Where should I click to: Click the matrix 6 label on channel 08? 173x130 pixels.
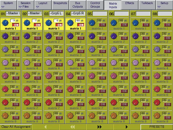coord(162,95)
